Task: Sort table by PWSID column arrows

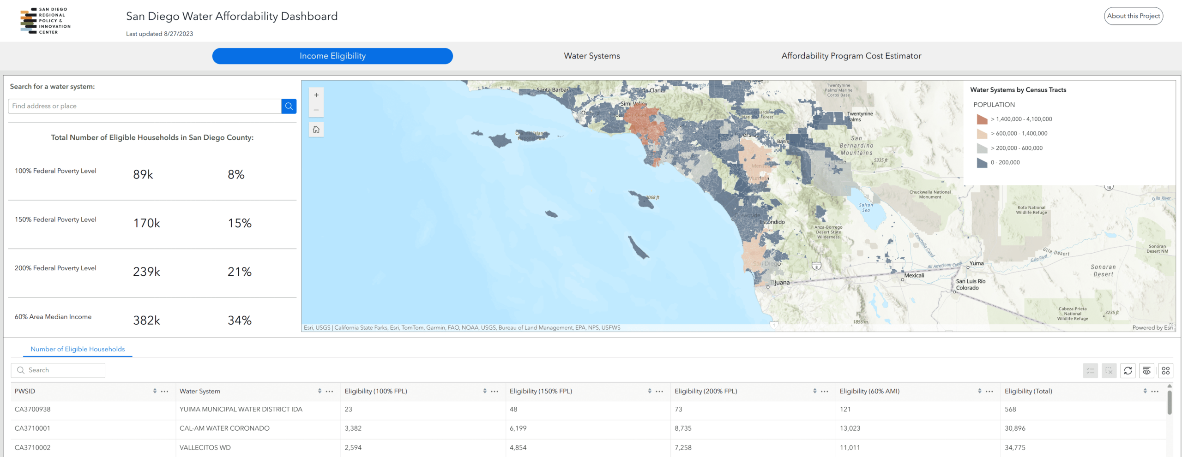Action: pyautogui.click(x=155, y=391)
